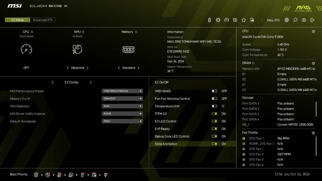The height and width of the screenshot is (181, 322).
Task: Enable Fan Fail Warning Control
Action: [214, 99]
